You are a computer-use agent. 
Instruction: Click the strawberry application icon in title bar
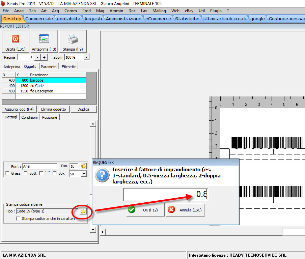(3, 3)
